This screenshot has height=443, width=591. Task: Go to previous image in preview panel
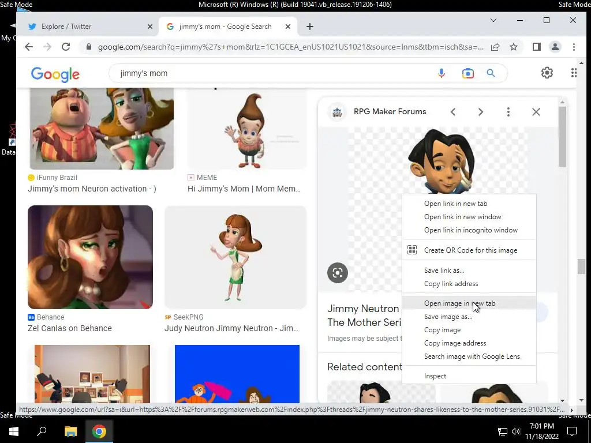tap(453, 112)
